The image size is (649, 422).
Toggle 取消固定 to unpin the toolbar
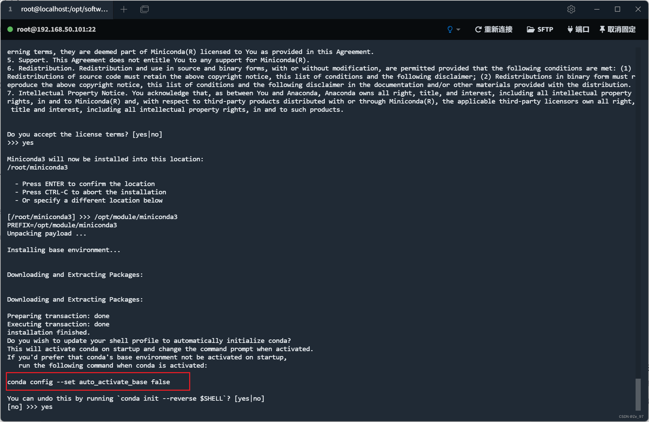[621, 30]
